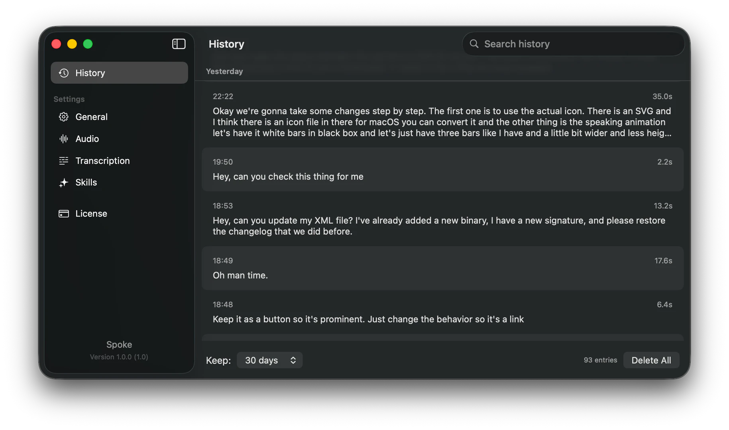Select the Audio waveform icon
The height and width of the screenshot is (430, 729).
click(63, 139)
